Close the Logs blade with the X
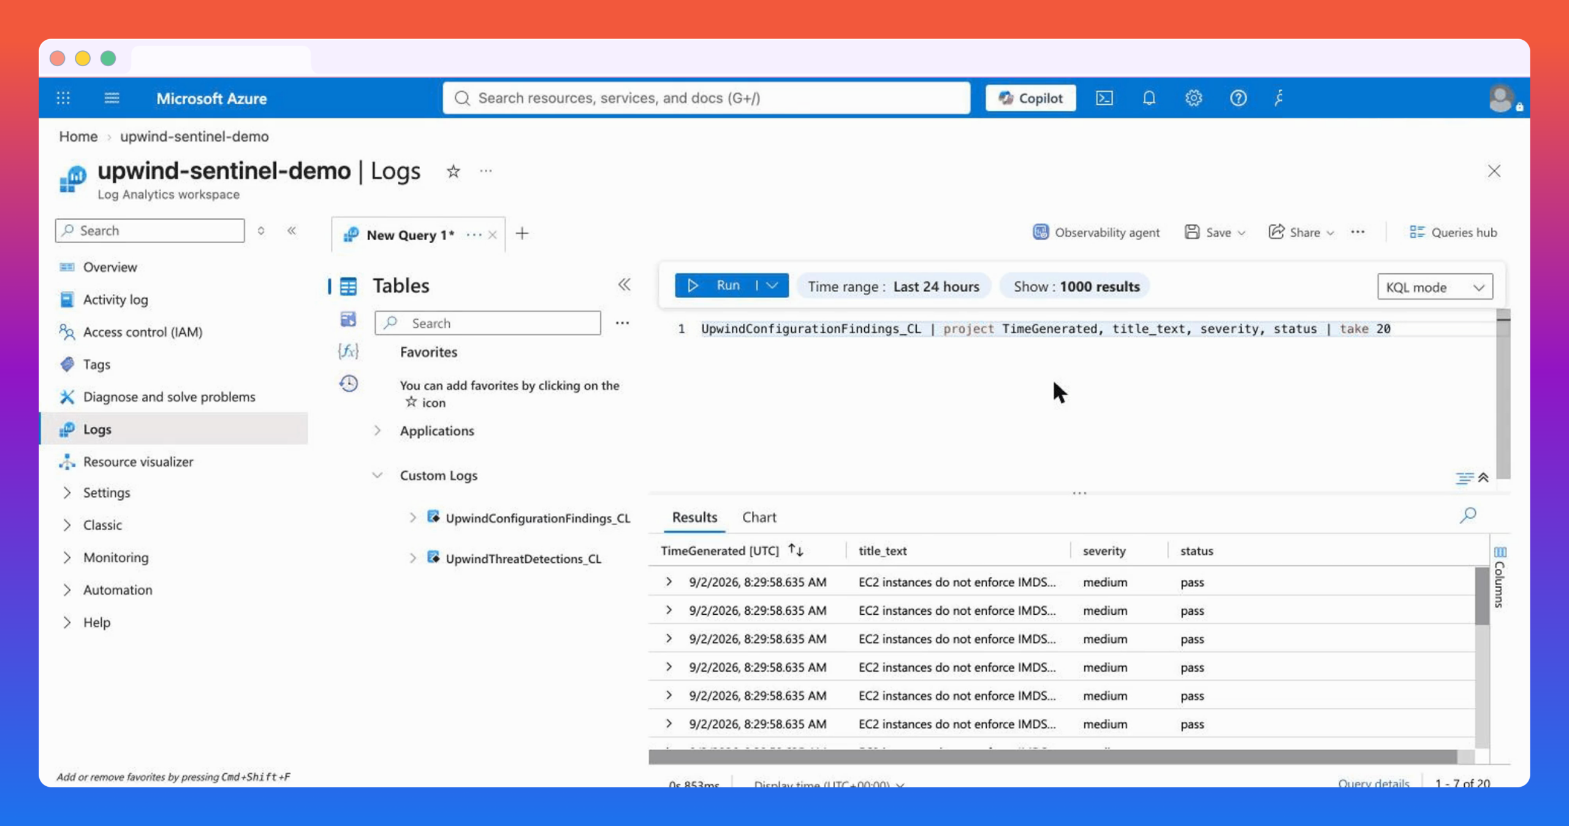This screenshot has width=1569, height=826. [1494, 171]
